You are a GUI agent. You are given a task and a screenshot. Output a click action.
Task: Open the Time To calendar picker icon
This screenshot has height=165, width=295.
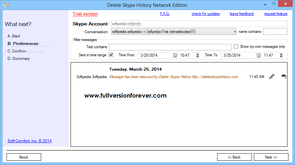click(x=258, y=55)
